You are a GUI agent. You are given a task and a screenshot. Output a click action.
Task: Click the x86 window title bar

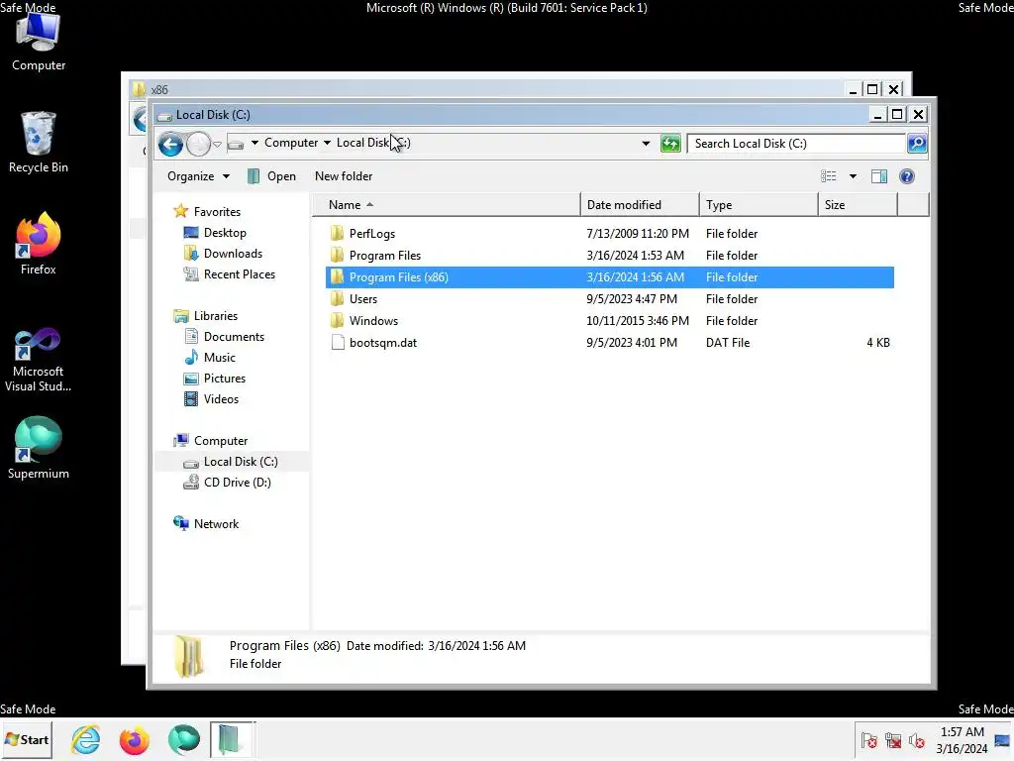(x=485, y=89)
